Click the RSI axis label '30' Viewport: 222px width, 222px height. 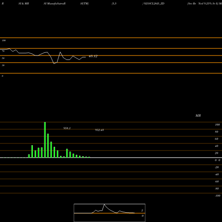click(x=3, y=65)
